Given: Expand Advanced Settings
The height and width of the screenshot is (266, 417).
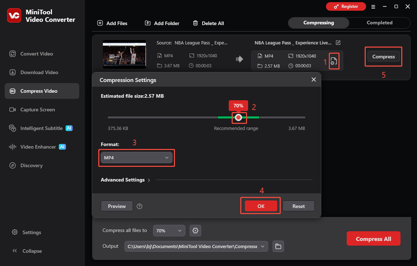Looking at the screenshot, I should click(x=125, y=180).
